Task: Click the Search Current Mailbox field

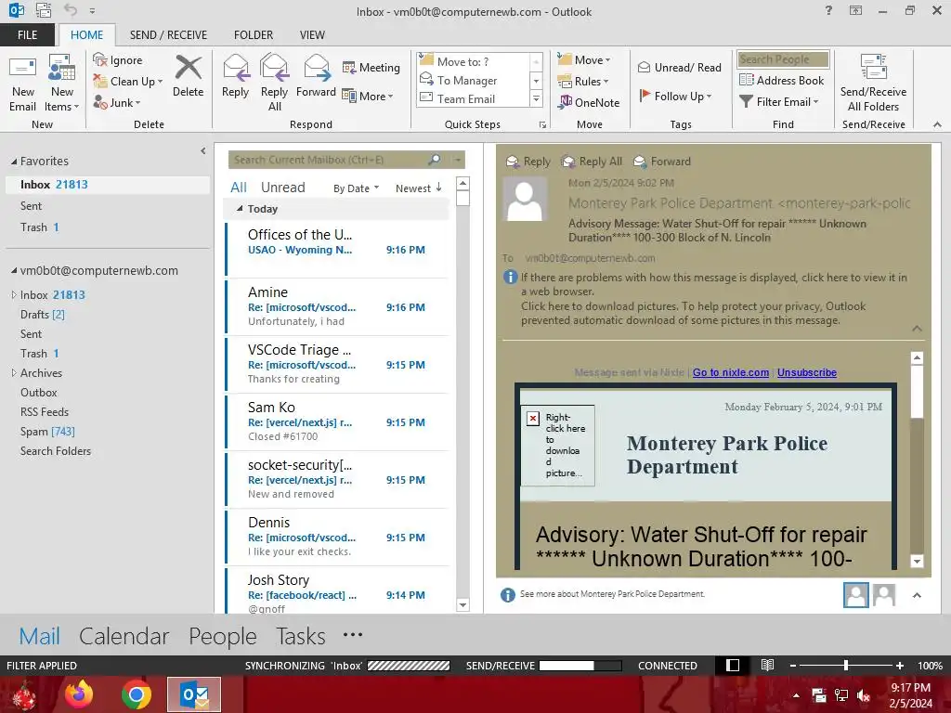Action: (x=329, y=160)
